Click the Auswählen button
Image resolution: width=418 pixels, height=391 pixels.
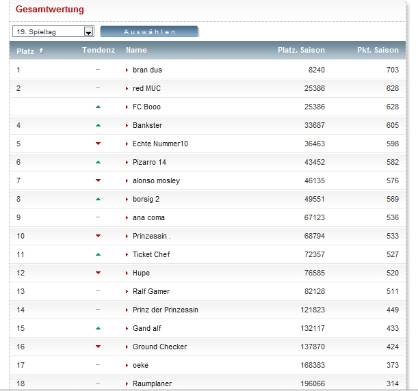[149, 31]
